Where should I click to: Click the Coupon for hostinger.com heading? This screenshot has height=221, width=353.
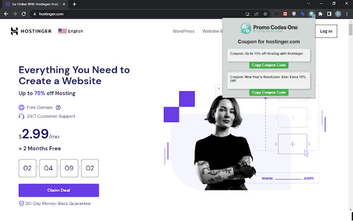point(269,42)
